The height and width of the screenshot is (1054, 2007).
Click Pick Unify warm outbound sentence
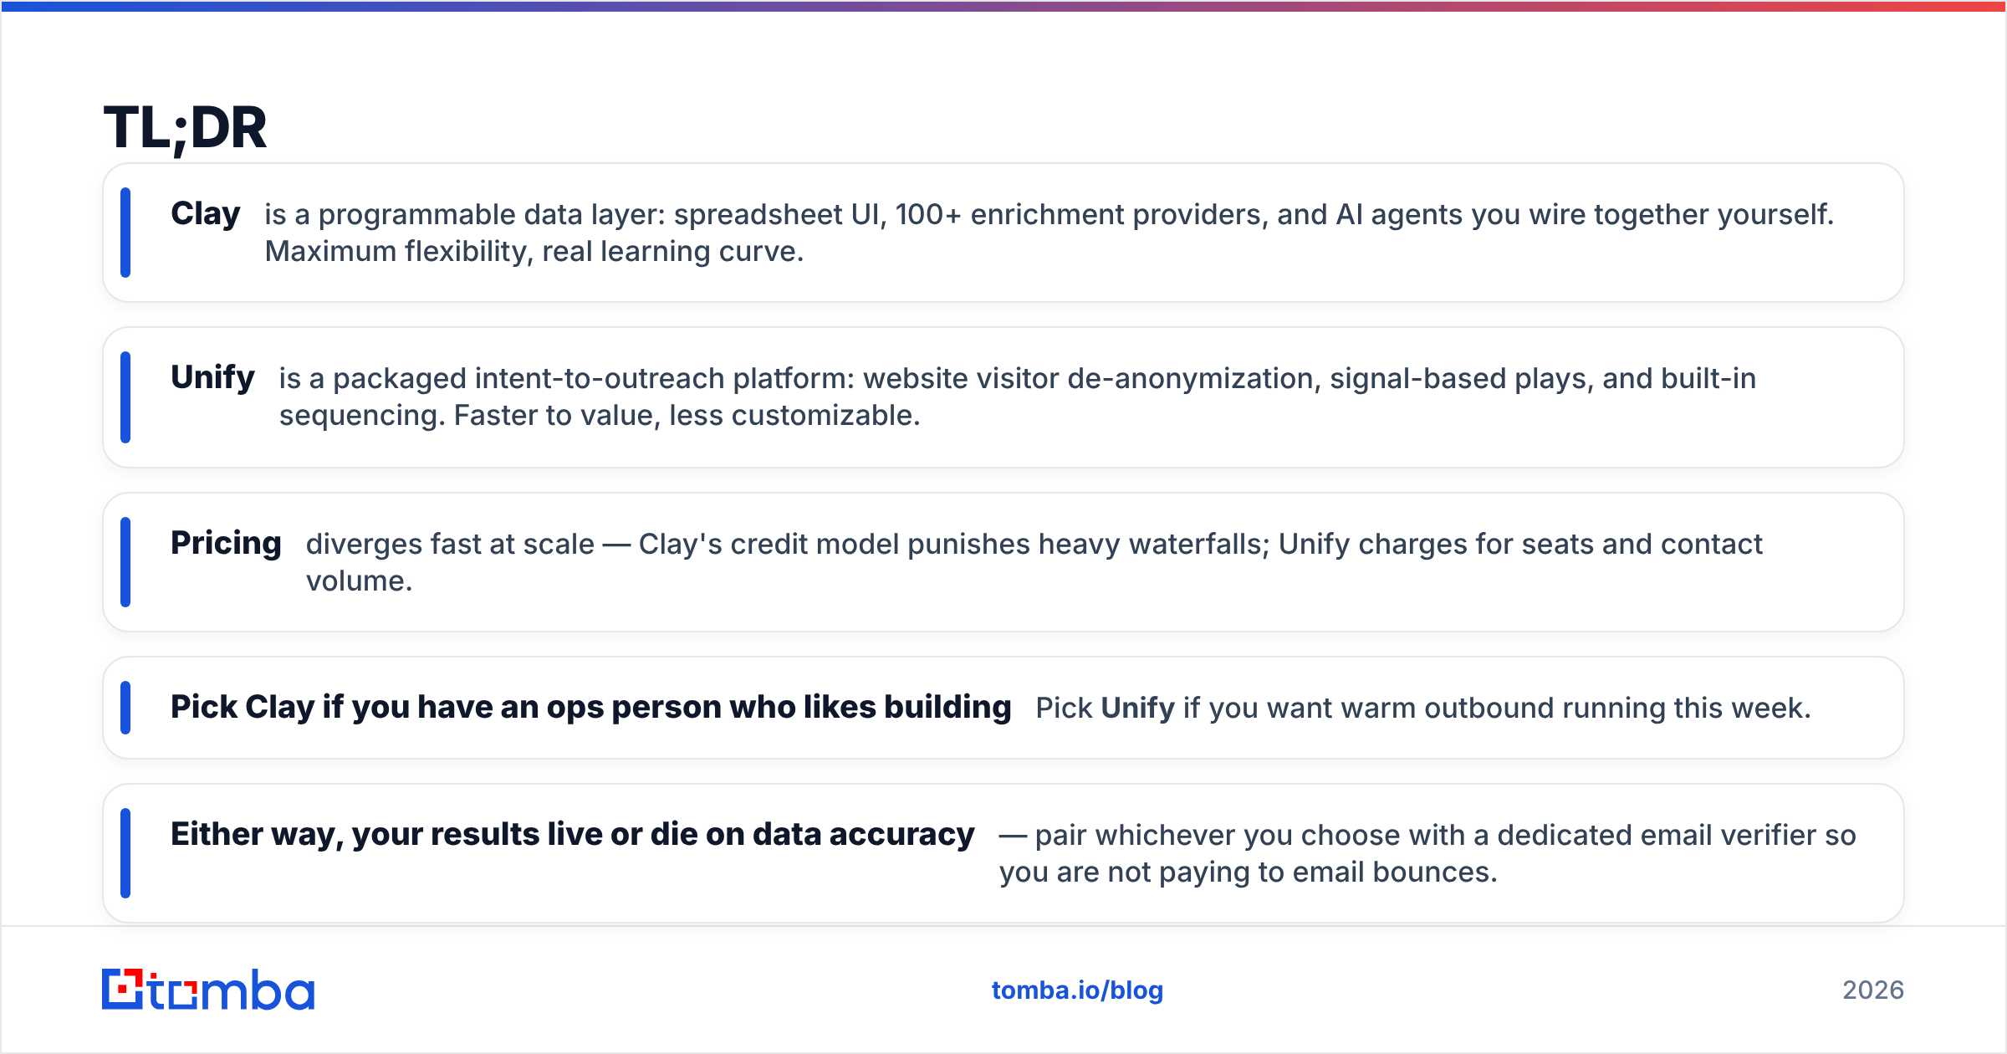point(1423,709)
